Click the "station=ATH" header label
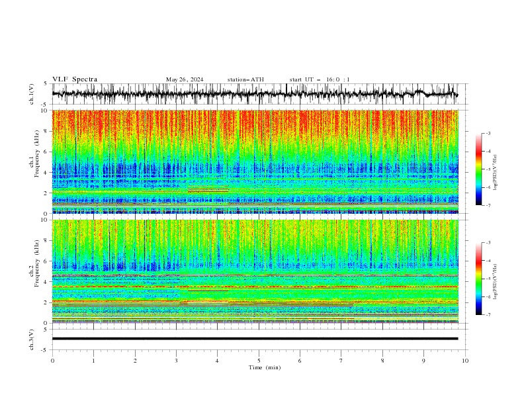This screenshot has width=524, height=405. pos(245,79)
